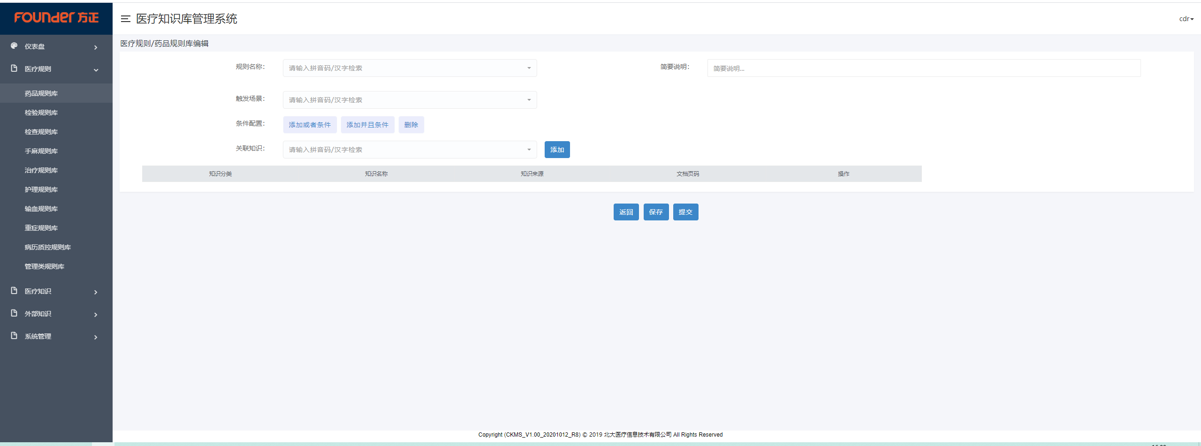This screenshot has height=446, width=1201.
Task: Click the Copyright footer text
Action: pyautogui.click(x=600, y=435)
